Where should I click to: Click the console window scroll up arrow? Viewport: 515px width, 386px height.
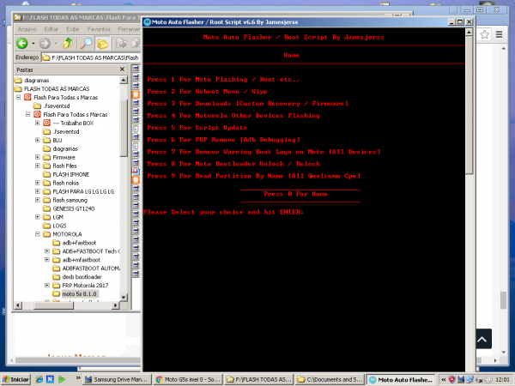click(469, 32)
